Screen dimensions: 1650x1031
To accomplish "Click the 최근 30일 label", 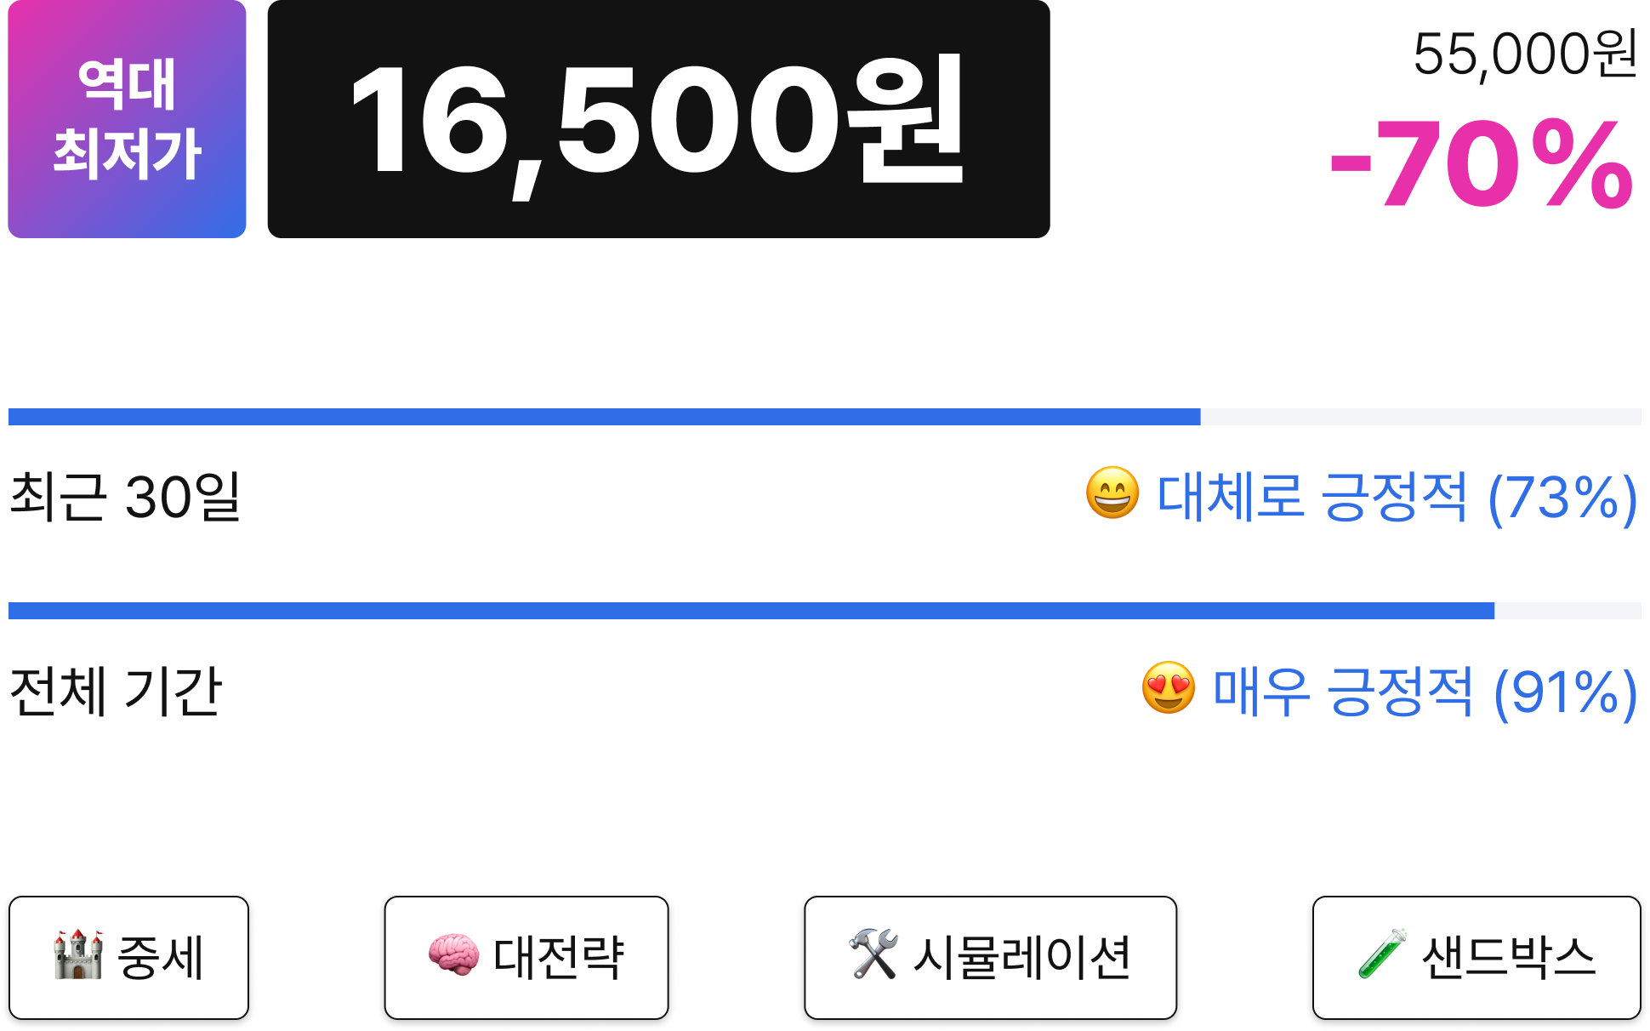I will tap(126, 496).
